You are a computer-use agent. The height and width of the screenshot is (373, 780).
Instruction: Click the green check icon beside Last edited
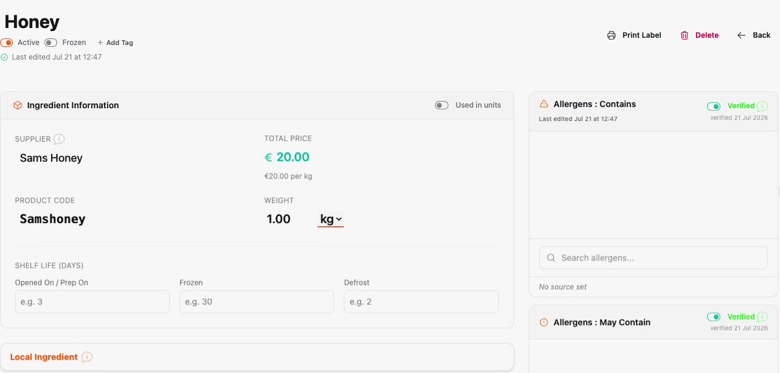(4, 57)
